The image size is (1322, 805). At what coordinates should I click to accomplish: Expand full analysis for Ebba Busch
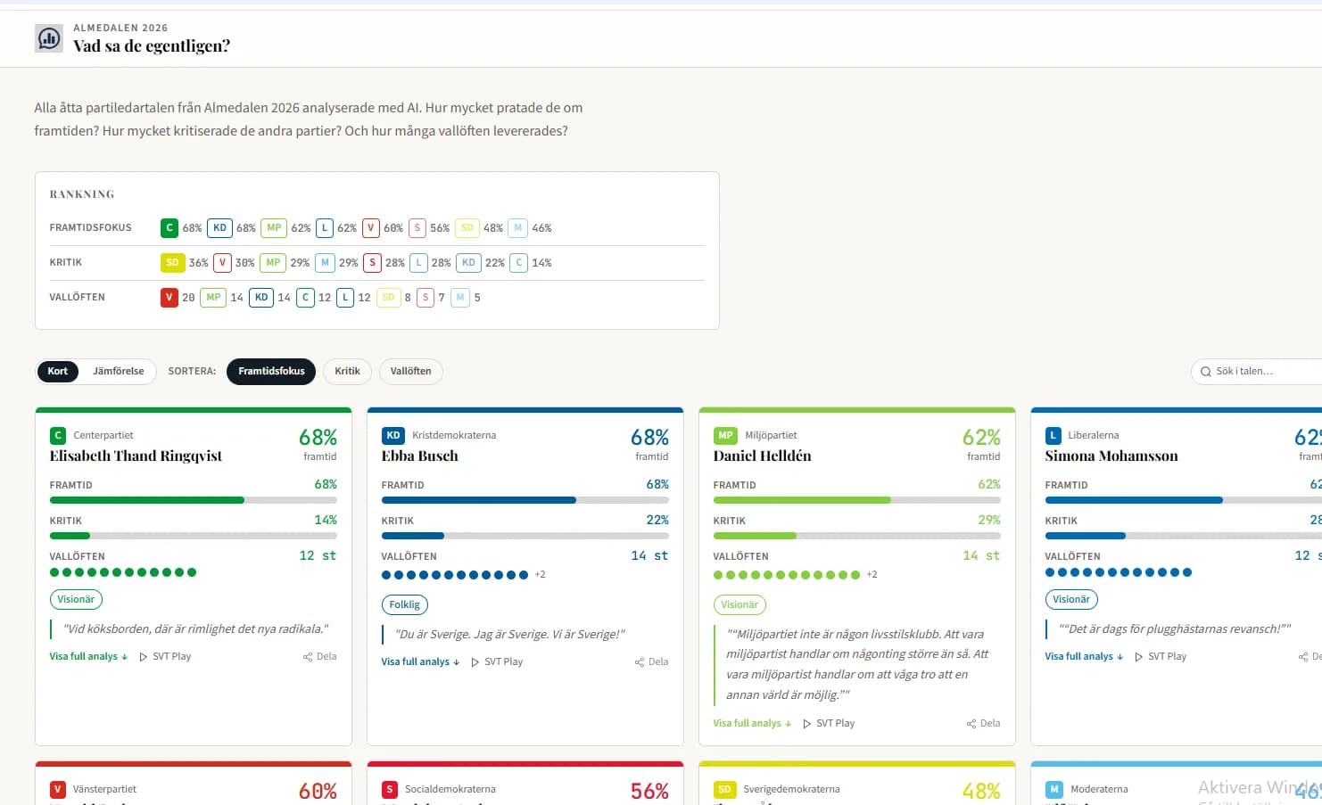(420, 662)
